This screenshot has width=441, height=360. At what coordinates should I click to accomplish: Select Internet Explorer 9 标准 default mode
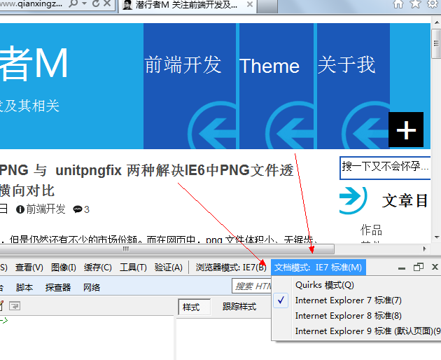(x=368, y=331)
